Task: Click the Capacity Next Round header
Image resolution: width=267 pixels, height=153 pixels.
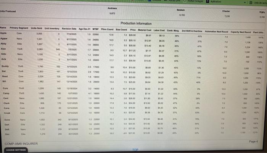Action: click(241, 32)
